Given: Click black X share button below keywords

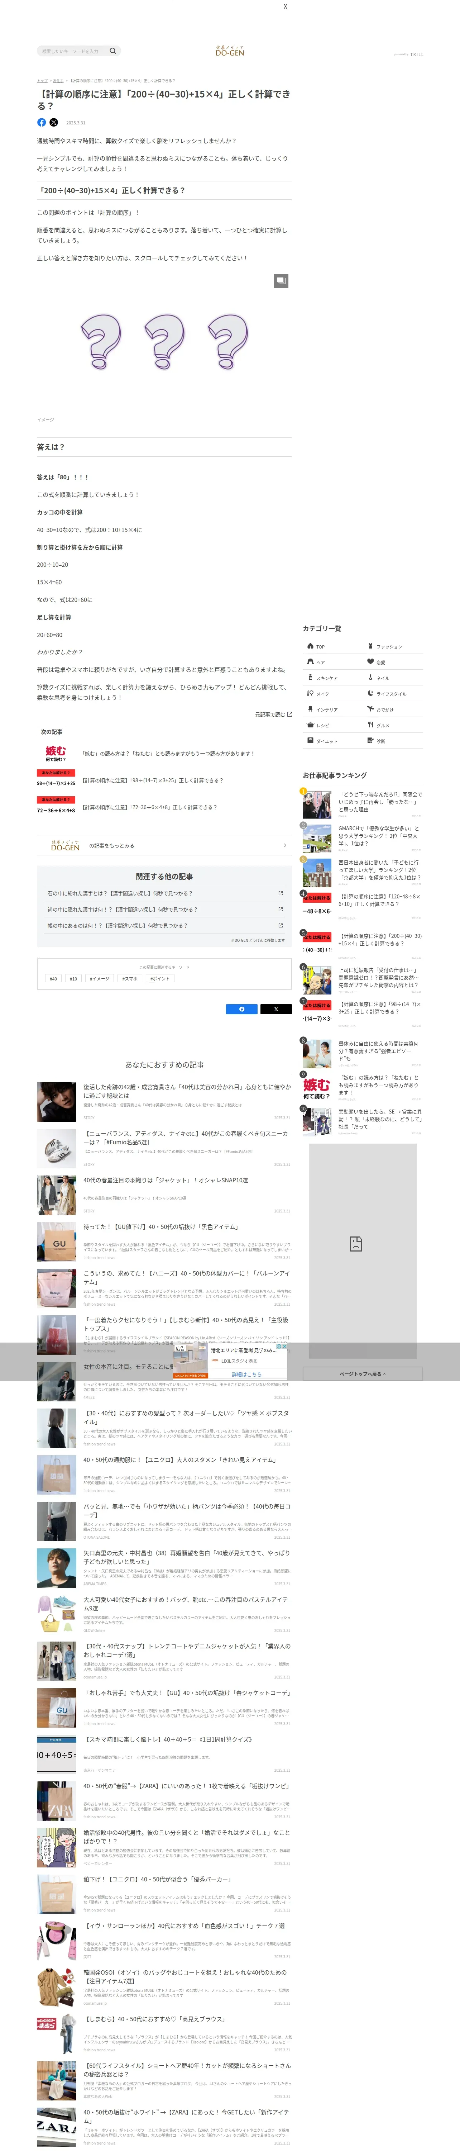Looking at the screenshot, I should 275,1009.
